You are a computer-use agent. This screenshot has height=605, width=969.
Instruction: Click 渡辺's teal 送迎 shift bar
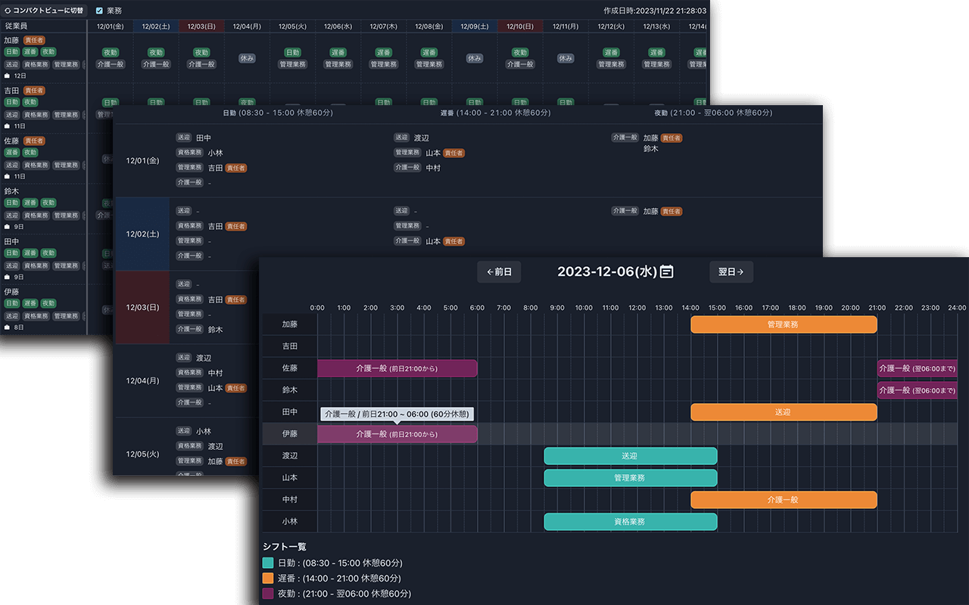(630, 456)
